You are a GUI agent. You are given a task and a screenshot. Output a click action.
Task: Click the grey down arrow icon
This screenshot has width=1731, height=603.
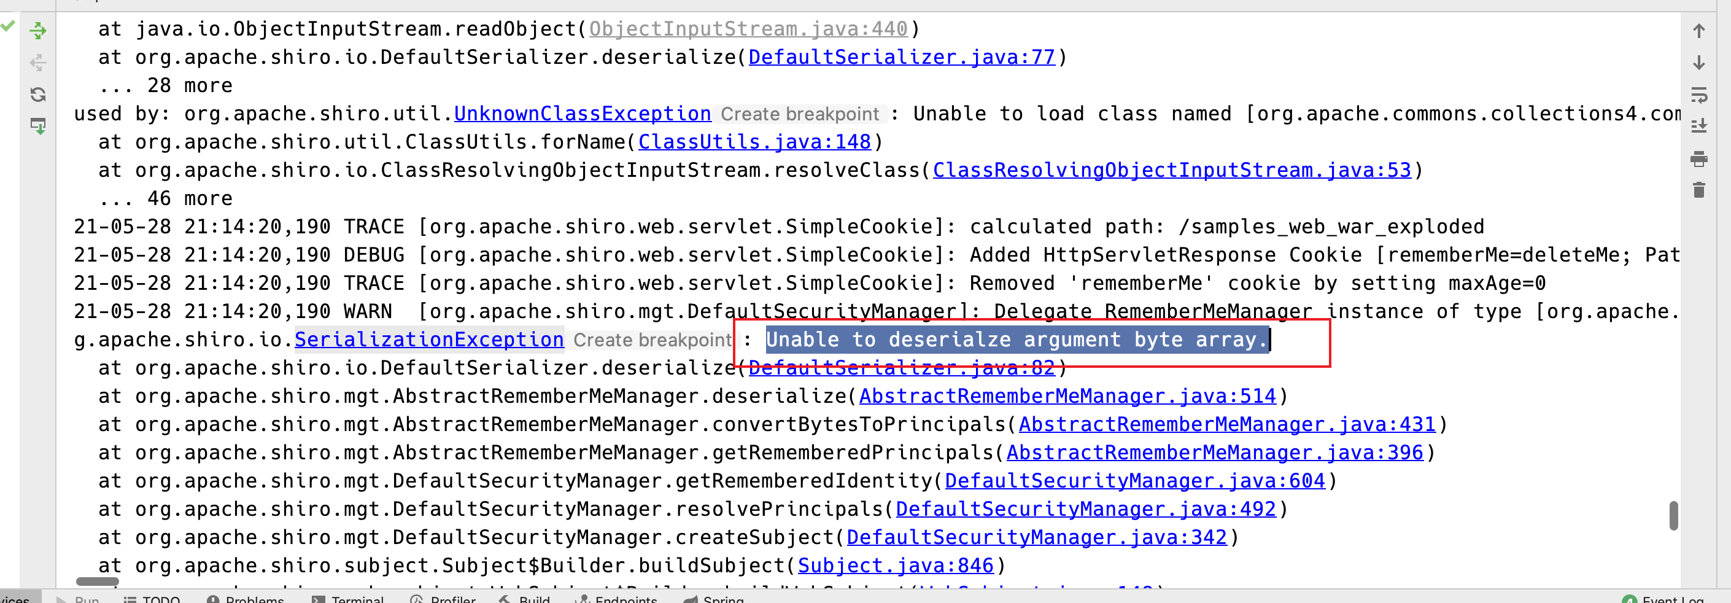1698,63
